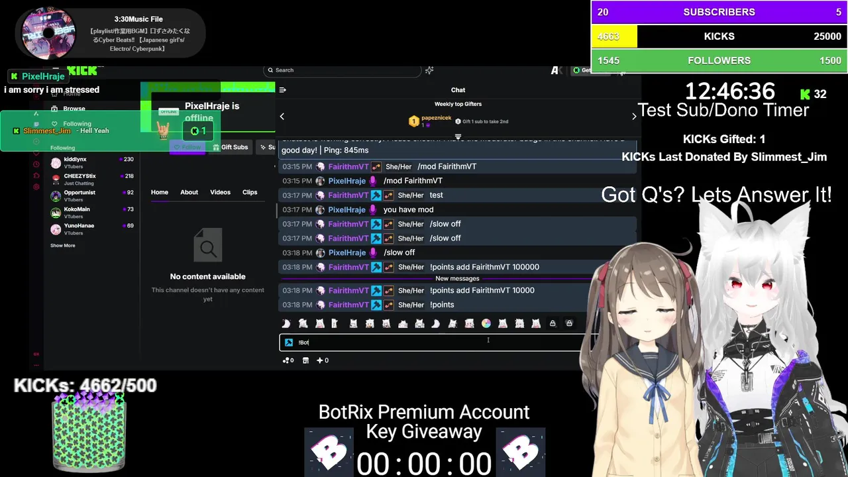Image resolution: width=848 pixels, height=477 pixels.
Task: Open CHEEZYStix channel from Following list
Action: point(93,180)
